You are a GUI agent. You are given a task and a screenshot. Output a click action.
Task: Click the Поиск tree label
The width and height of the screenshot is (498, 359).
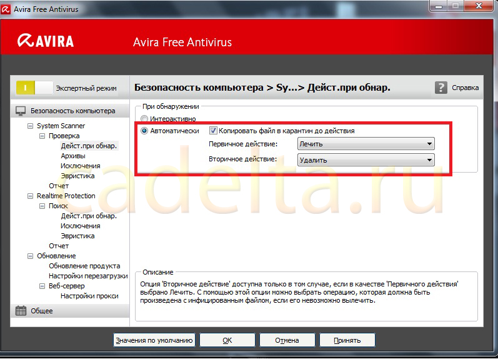(58, 206)
